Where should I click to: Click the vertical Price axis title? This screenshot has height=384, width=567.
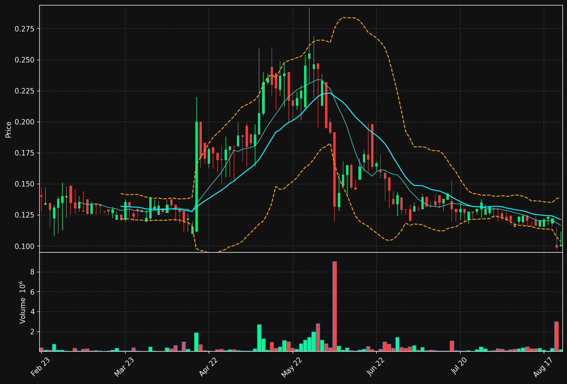click(x=9, y=129)
